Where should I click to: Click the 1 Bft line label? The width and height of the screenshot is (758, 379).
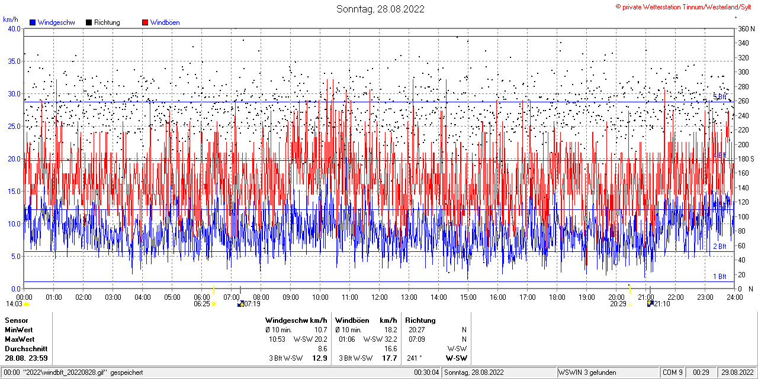pyautogui.click(x=719, y=276)
